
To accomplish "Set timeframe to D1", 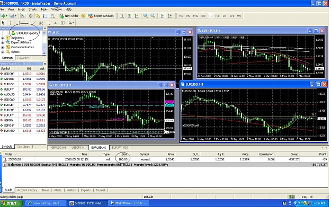I will (x=225, y=16).
